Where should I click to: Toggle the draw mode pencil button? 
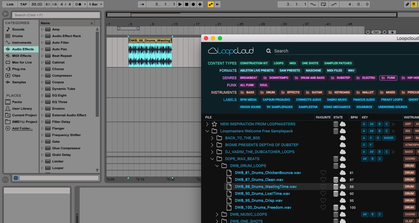pyautogui.click(x=408, y=4)
